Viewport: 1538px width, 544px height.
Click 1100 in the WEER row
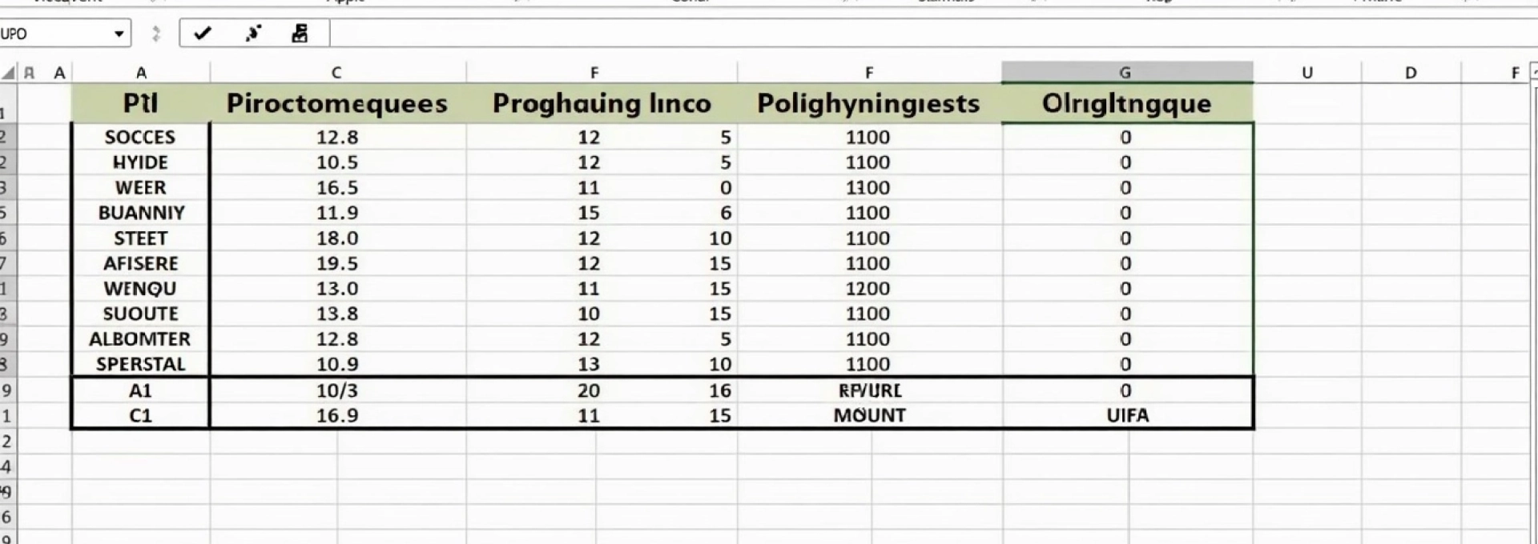(868, 187)
